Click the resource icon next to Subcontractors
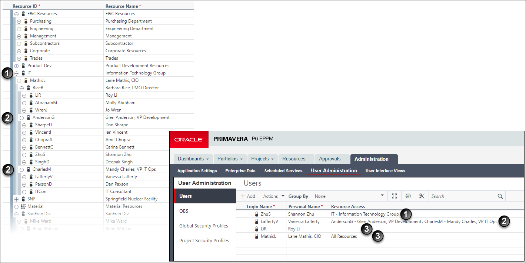The width and height of the screenshot is (526, 263). (26, 43)
